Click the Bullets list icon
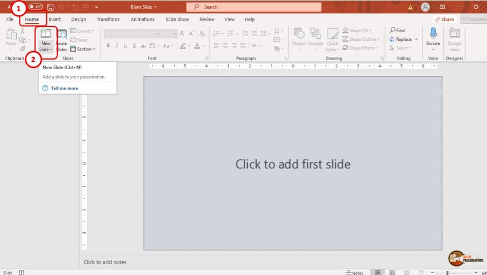Viewport: 487px width, 275px height. coord(217,33)
